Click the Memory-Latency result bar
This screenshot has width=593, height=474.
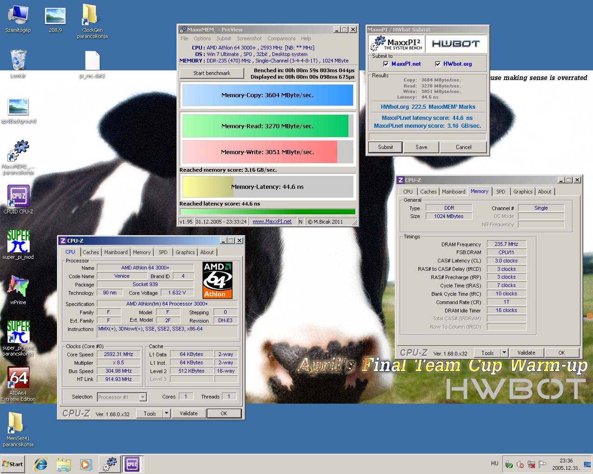click(268, 187)
